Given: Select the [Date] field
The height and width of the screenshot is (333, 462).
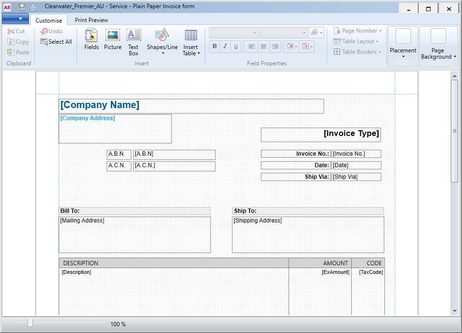Looking at the screenshot, I should (x=356, y=165).
